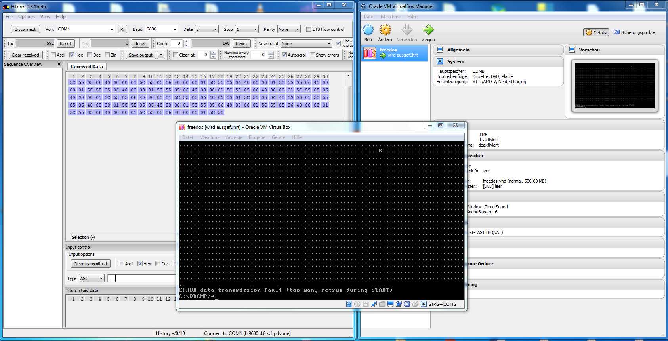Click the Disconnect button
Viewport: 668px width, 341px height.
point(25,29)
